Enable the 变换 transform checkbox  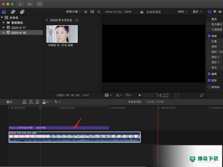pyautogui.click(x=209, y=36)
